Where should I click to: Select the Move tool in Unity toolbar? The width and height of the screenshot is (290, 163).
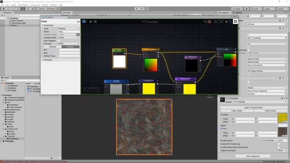[8, 9]
